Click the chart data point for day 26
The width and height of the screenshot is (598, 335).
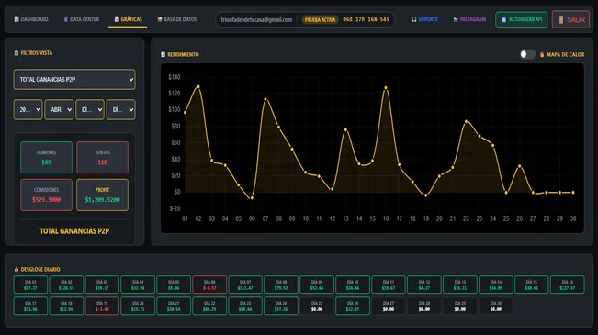point(519,166)
